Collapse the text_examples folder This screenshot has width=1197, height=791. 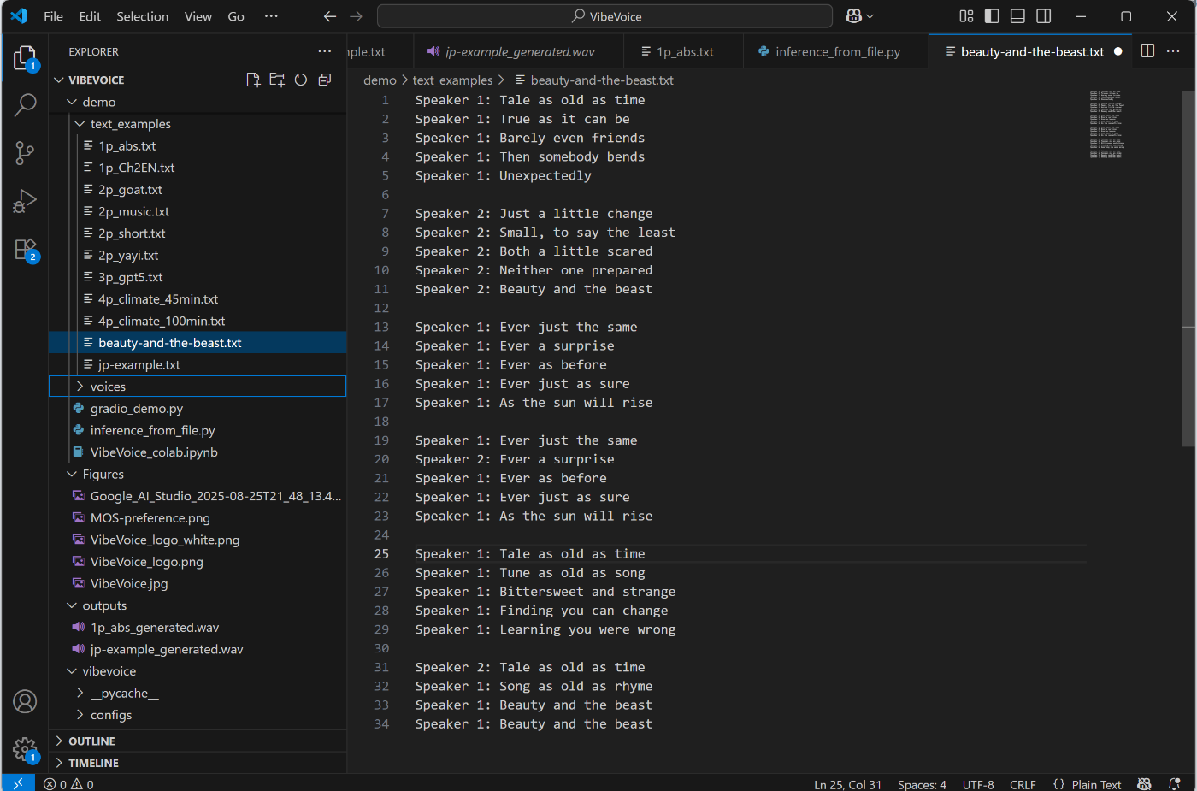point(80,124)
